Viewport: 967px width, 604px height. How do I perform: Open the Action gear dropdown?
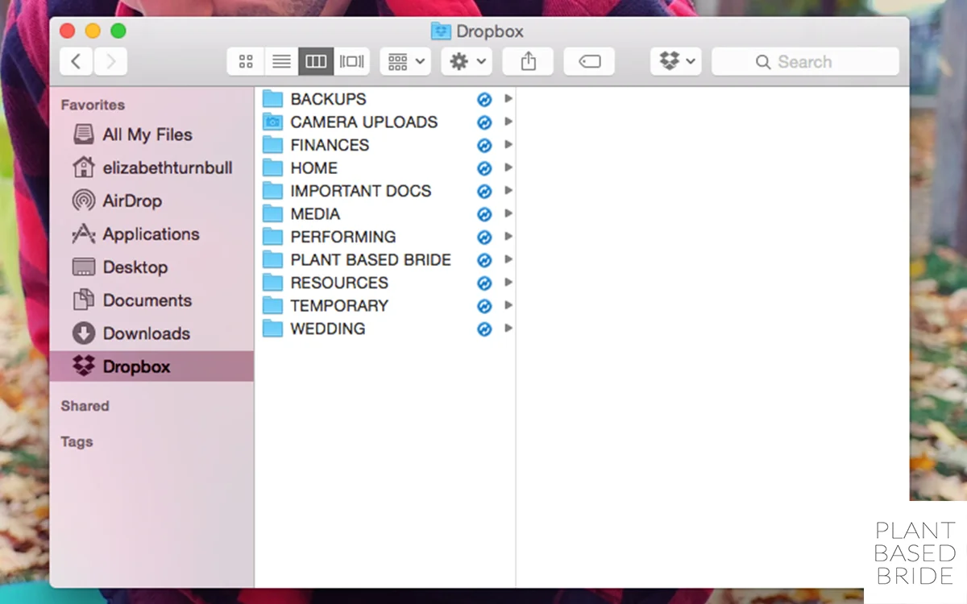466,60
